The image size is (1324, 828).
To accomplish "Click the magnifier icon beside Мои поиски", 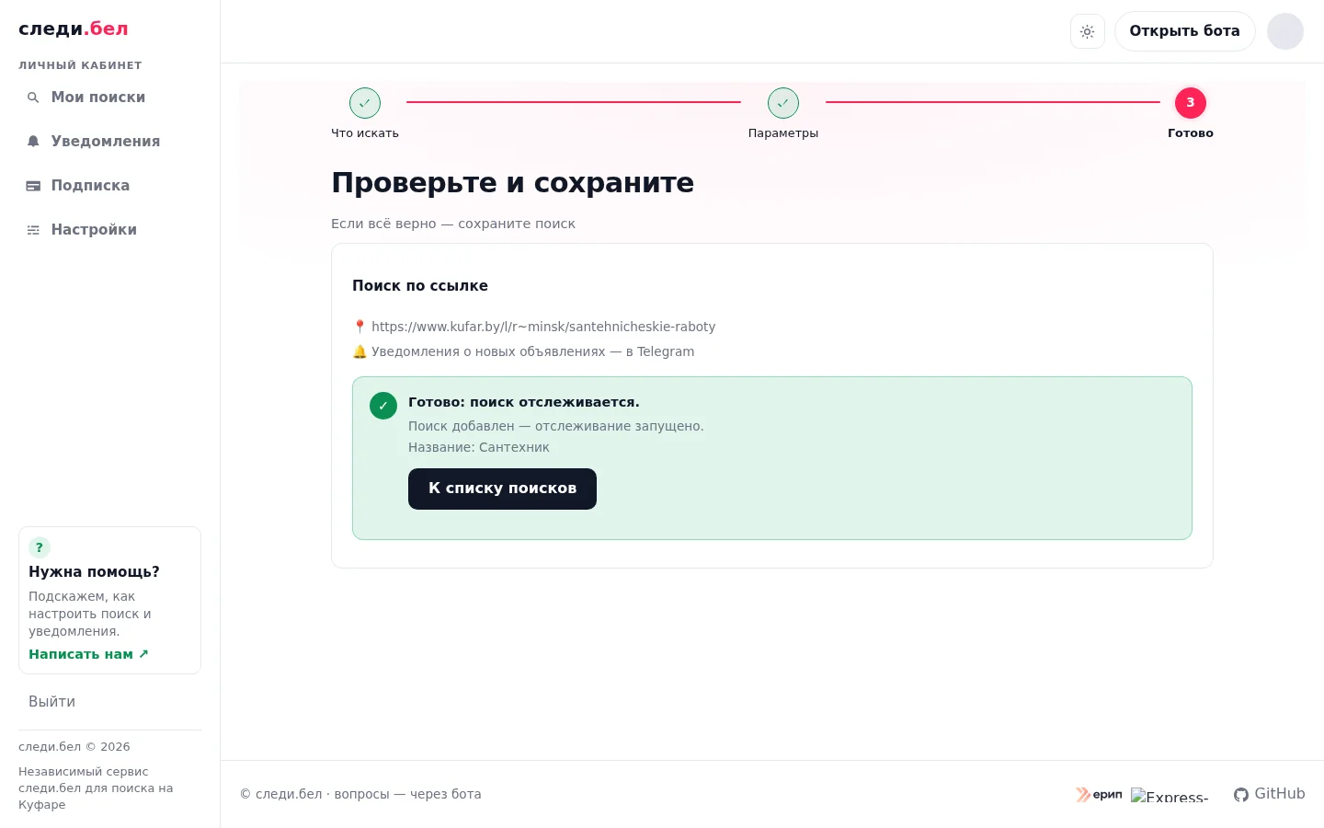I will [x=33, y=98].
